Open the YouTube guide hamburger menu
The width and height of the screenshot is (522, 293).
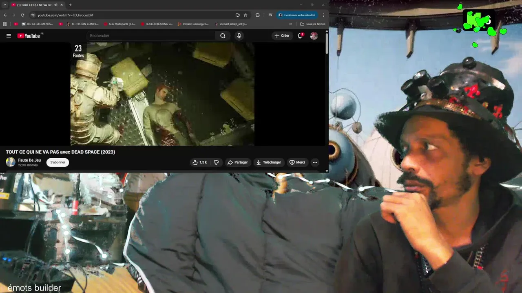[x=9, y=36]
